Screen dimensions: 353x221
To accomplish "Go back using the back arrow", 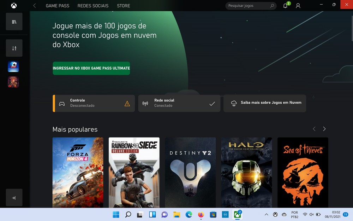I will [x=35, y=6].
